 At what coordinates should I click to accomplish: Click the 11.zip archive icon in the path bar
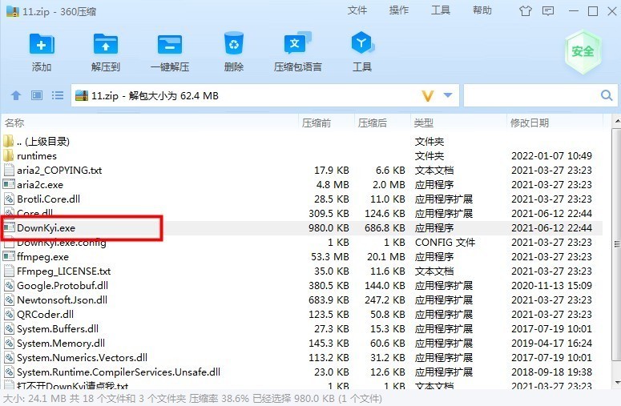click(81, 96)
